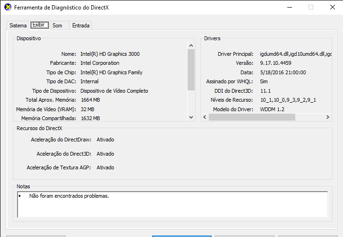The height and width of the screenshot is (237, 343).
Task: Click the 'Intel Corporation' manufacturer value
Action: (x=100, y=63)
